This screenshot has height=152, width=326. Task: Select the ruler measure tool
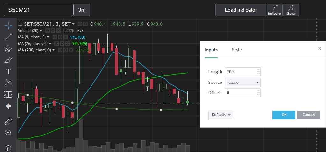(8, 121)
